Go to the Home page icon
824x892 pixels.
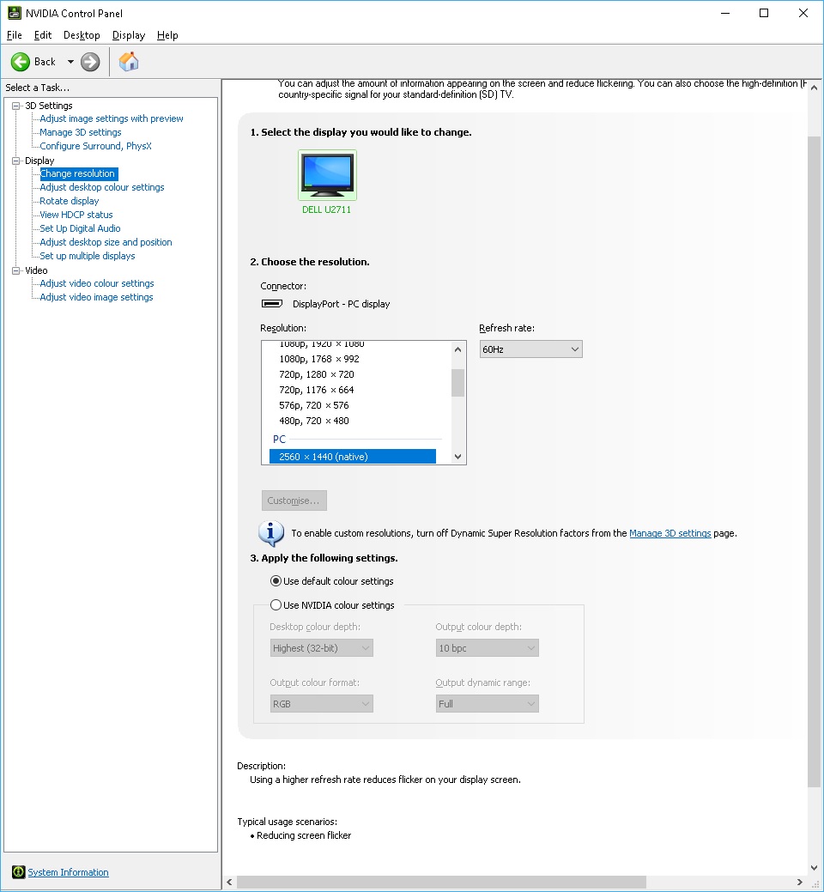pyautogui.click(x=129, y=62)
